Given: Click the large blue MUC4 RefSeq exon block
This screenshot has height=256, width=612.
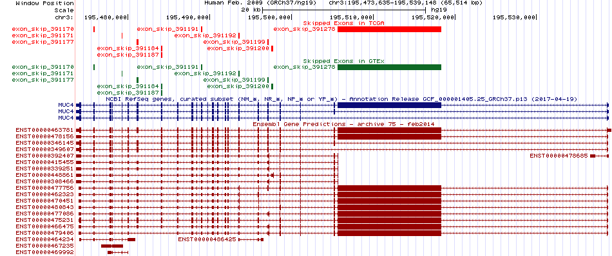Looking at the screenshot, I should (389, 105).
